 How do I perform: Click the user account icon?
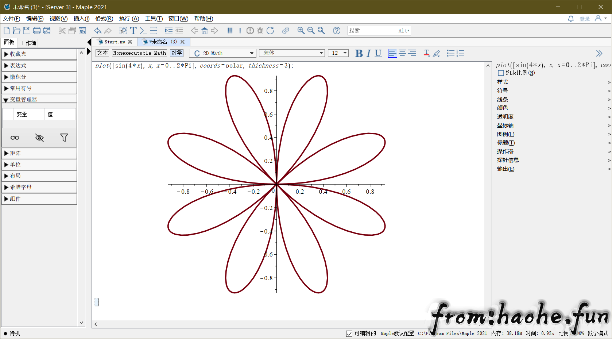click(x=598, y=18)
